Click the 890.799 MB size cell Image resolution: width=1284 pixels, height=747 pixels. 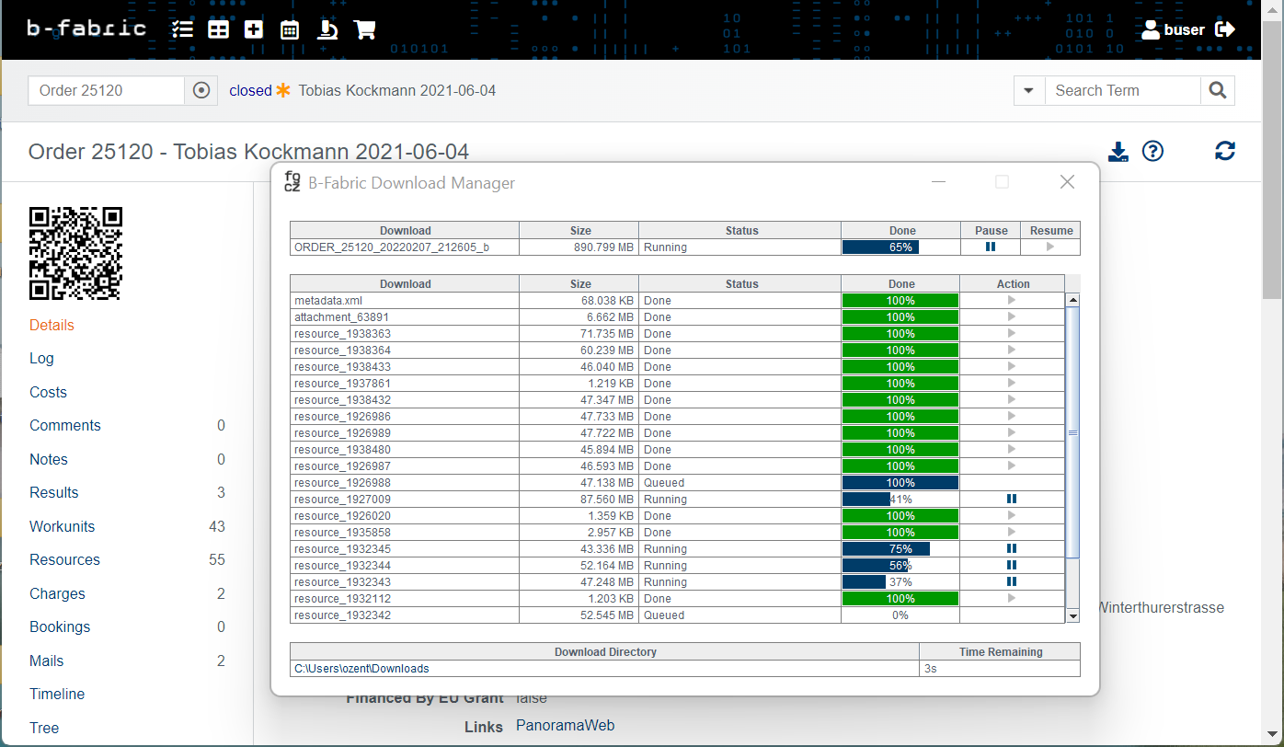click(x=579, y=247)
